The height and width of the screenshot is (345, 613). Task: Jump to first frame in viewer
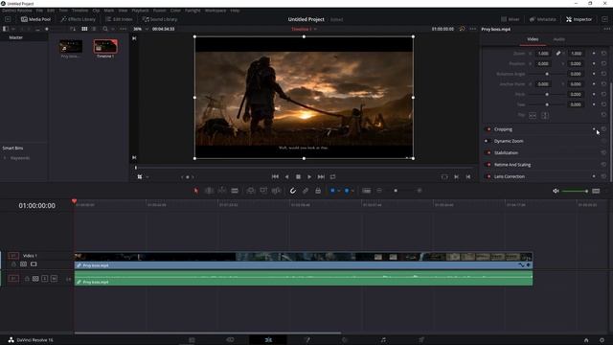[x=275, y=176]
